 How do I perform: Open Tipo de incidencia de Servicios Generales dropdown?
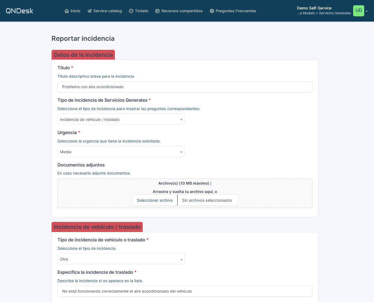point(121,119)
